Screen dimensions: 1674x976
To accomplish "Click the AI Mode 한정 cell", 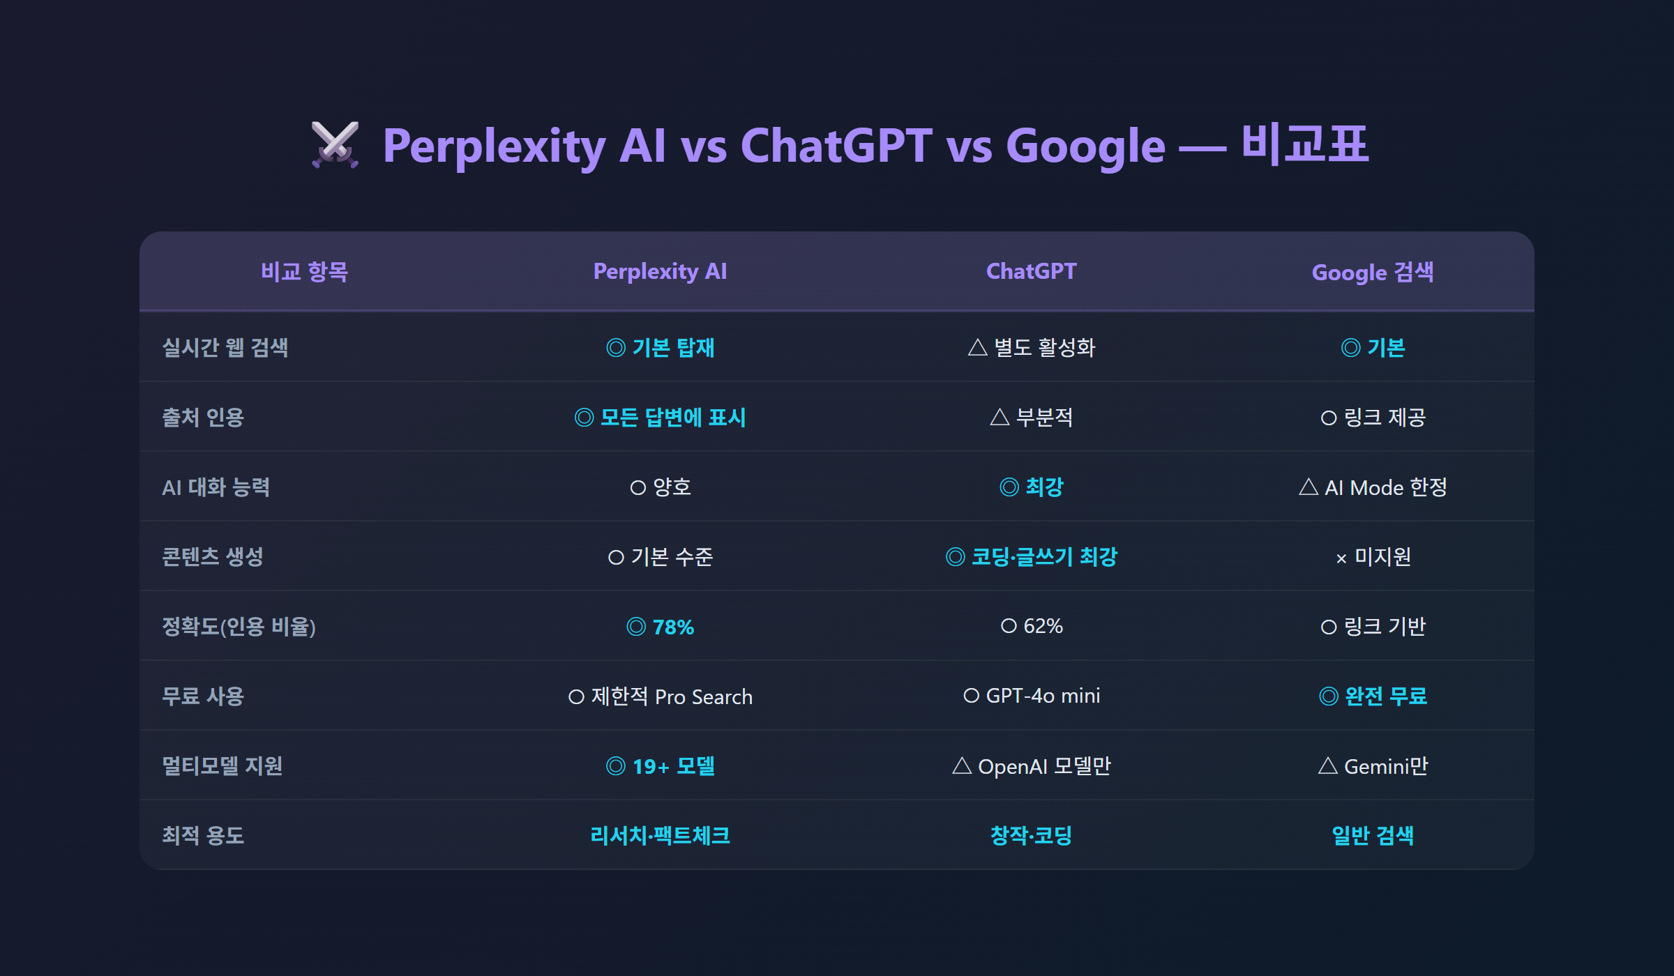I will click(x=1373, y=487).
